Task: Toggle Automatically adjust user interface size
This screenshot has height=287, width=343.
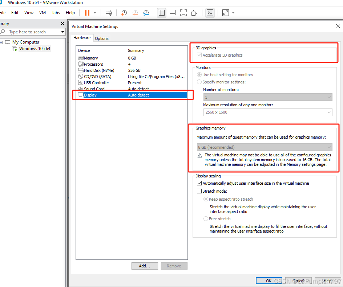Action: coord(199,183)
